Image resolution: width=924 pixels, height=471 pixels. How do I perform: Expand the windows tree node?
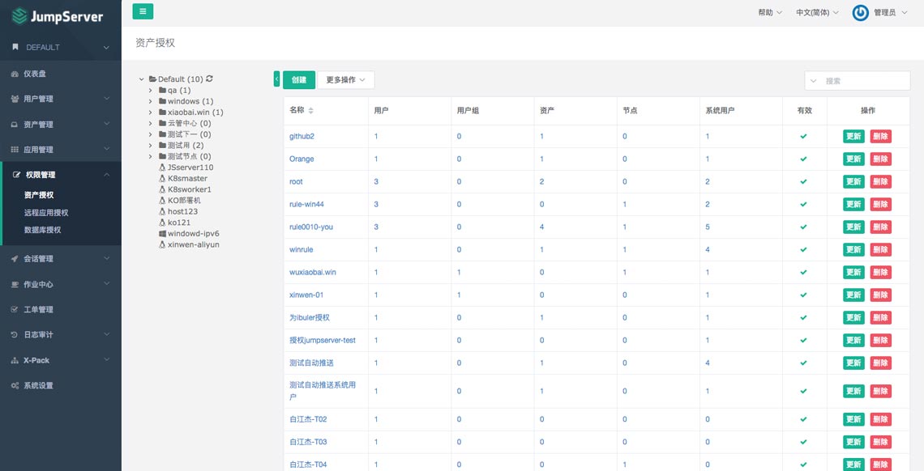pos(152,102)
